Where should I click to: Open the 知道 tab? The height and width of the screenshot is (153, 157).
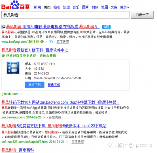66,7
